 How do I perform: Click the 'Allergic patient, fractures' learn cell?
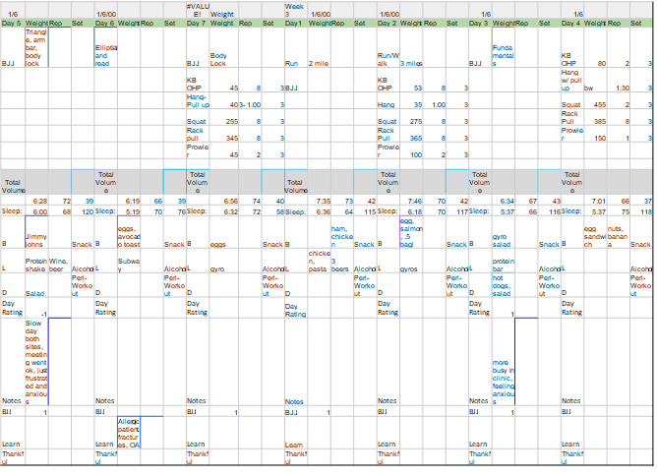130,433
